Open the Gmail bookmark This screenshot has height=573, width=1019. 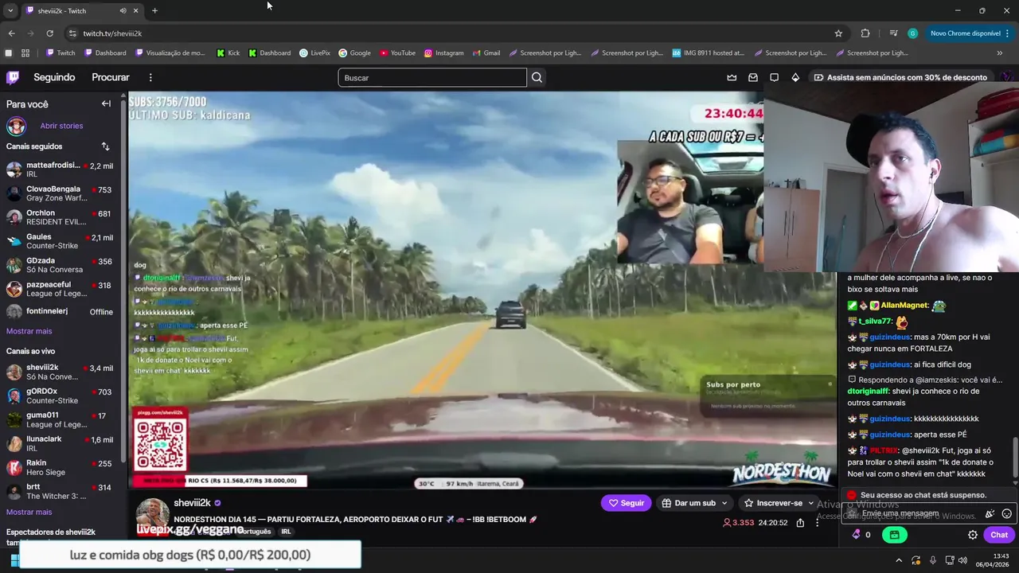[486, 53]
